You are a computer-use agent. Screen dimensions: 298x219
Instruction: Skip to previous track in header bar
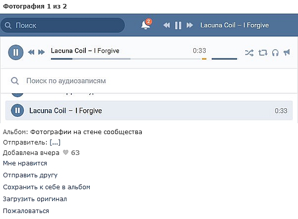167,25
